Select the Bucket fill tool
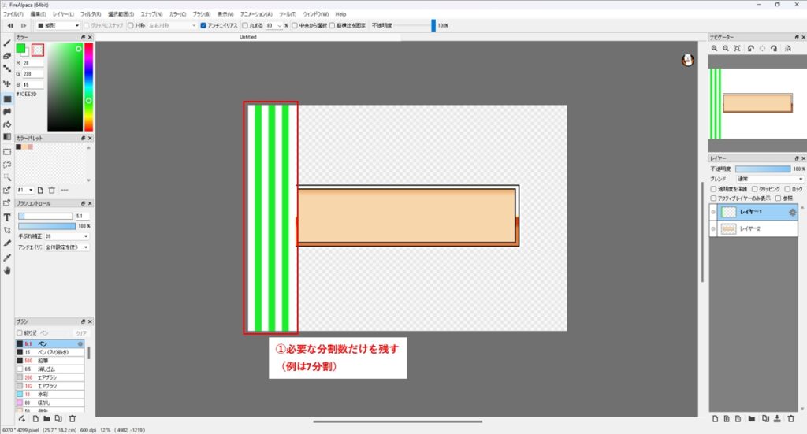Viewport: 807px width, 434px height. tap(7, 124)
